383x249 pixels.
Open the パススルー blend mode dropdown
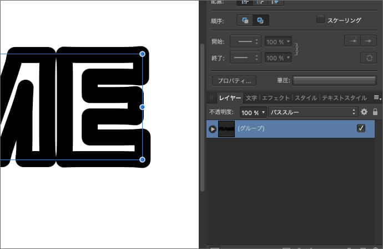tap(313, 112)
